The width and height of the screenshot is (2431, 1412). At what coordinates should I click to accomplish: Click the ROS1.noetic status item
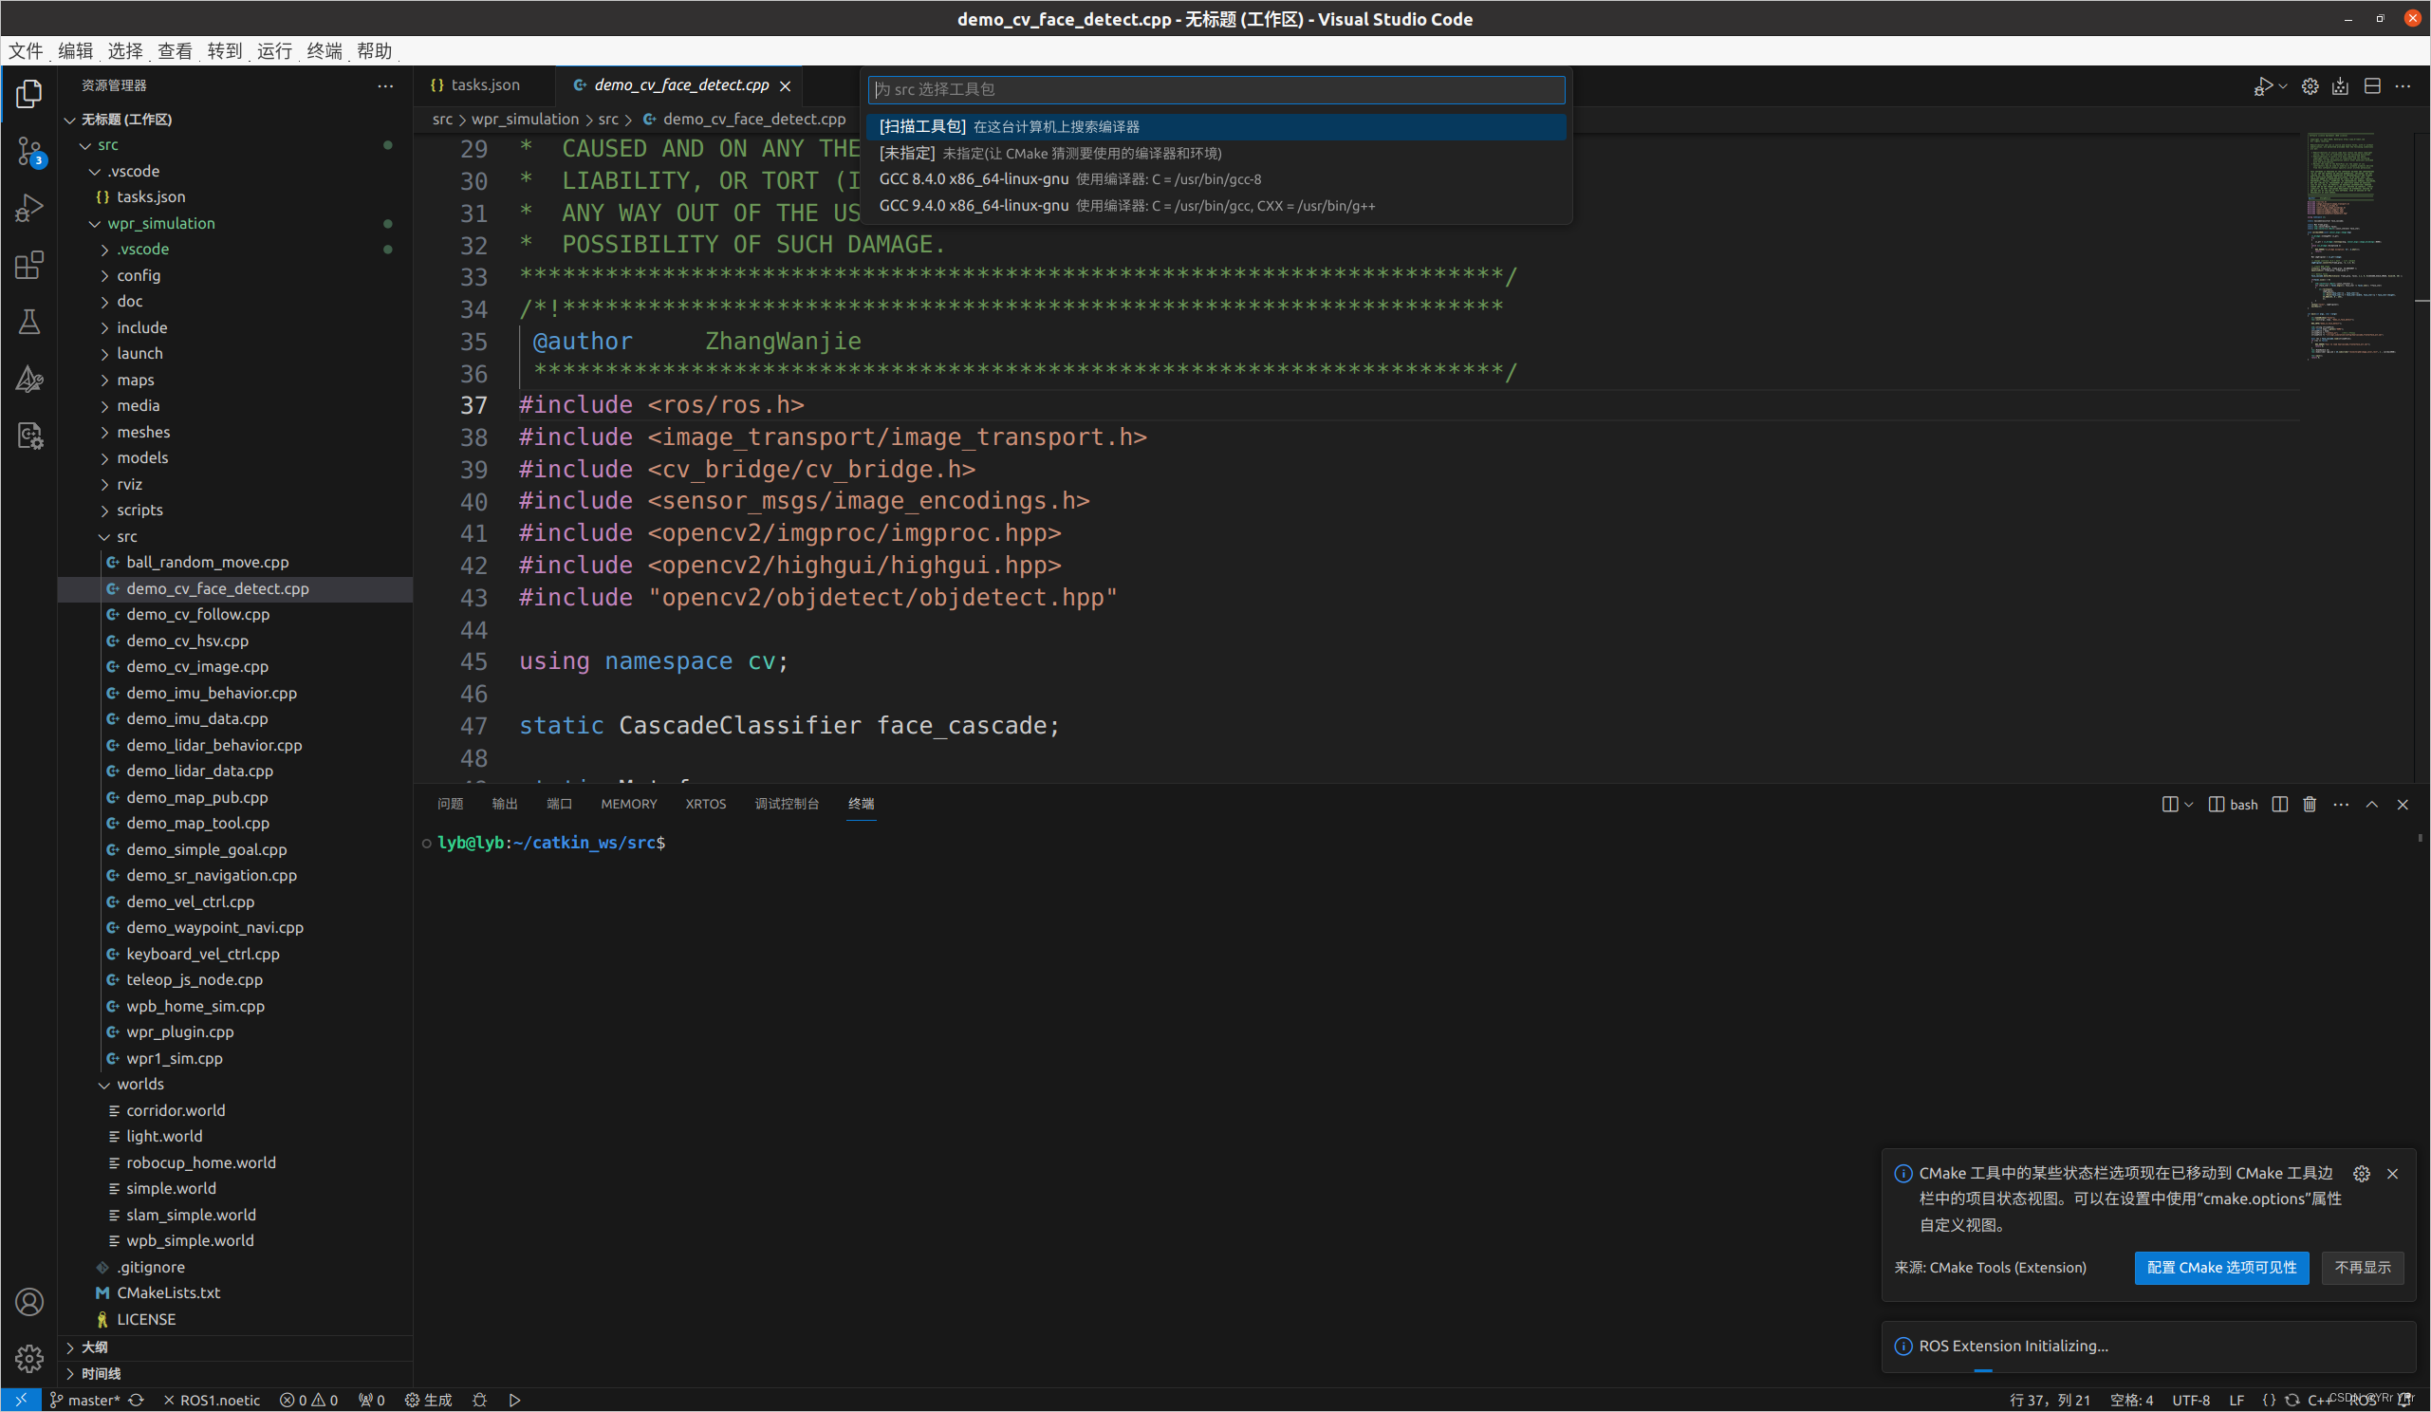click(212, 1400)
